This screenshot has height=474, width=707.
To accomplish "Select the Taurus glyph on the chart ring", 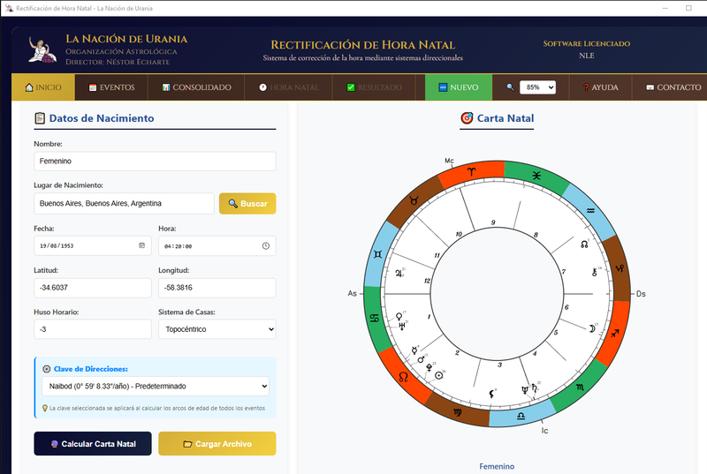I will 411,201.
